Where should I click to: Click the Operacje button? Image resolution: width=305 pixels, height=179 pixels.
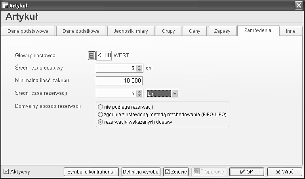point(209,172)
